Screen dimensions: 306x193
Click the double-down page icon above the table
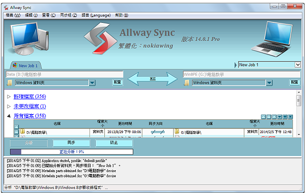tap(285, 117)
